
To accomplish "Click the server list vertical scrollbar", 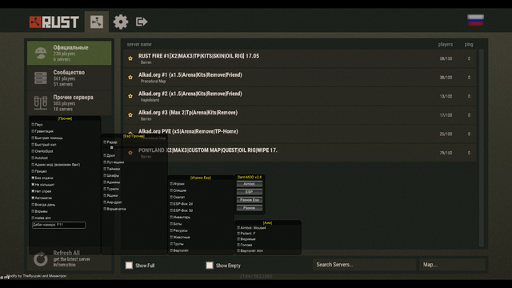I will (482, 147).
